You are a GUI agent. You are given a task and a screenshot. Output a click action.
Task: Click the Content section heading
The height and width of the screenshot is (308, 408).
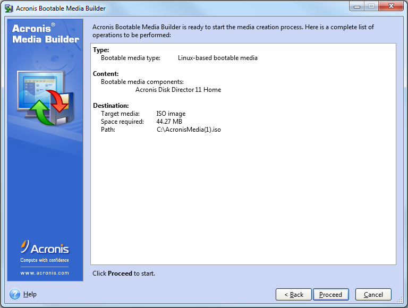click(105, 74)
